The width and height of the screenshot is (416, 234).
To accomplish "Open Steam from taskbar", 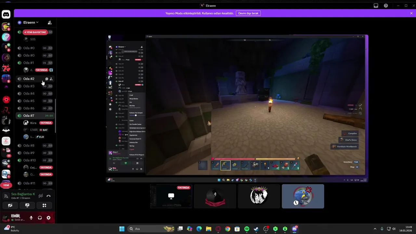I will 256,229.
